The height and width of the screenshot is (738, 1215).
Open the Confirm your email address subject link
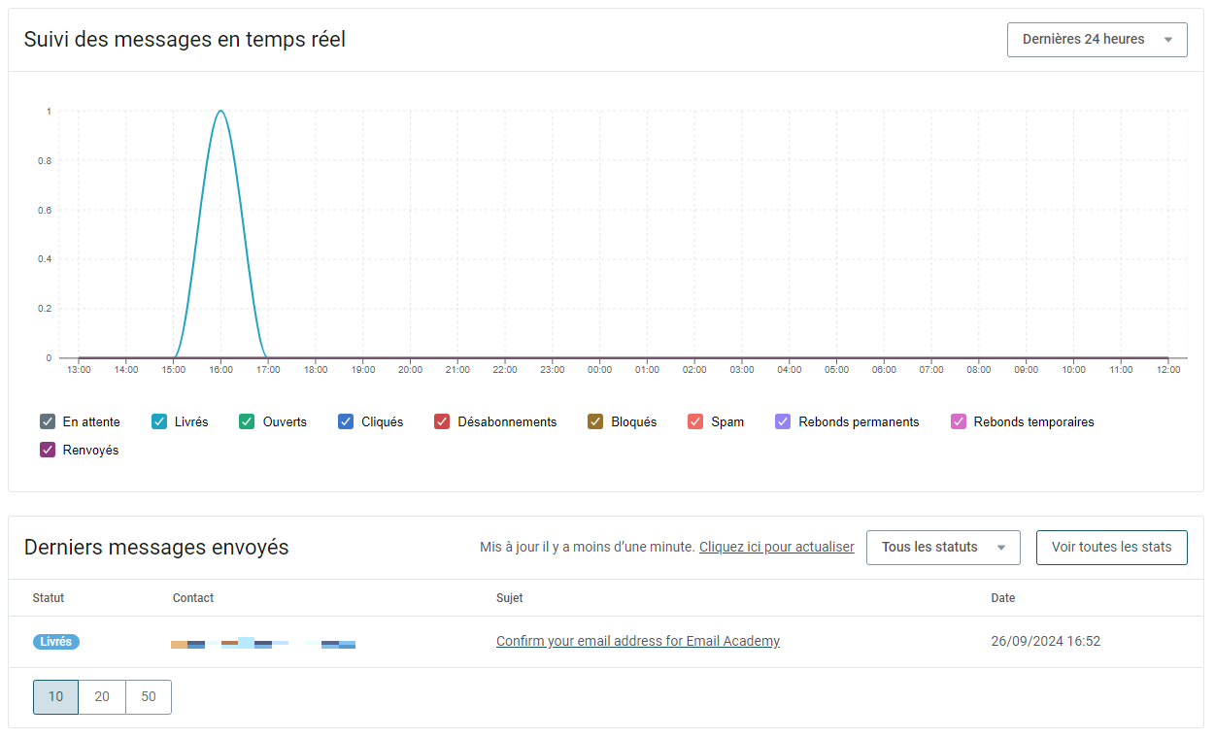pos(638,641)
